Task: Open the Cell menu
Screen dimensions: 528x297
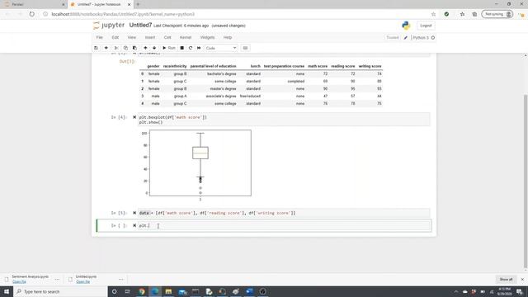Action: pos(167,37)
